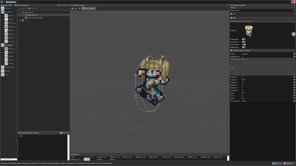The width and height of the screenshot is (296, 166).
Task: Click the OK button
Action: coord(277,163)
